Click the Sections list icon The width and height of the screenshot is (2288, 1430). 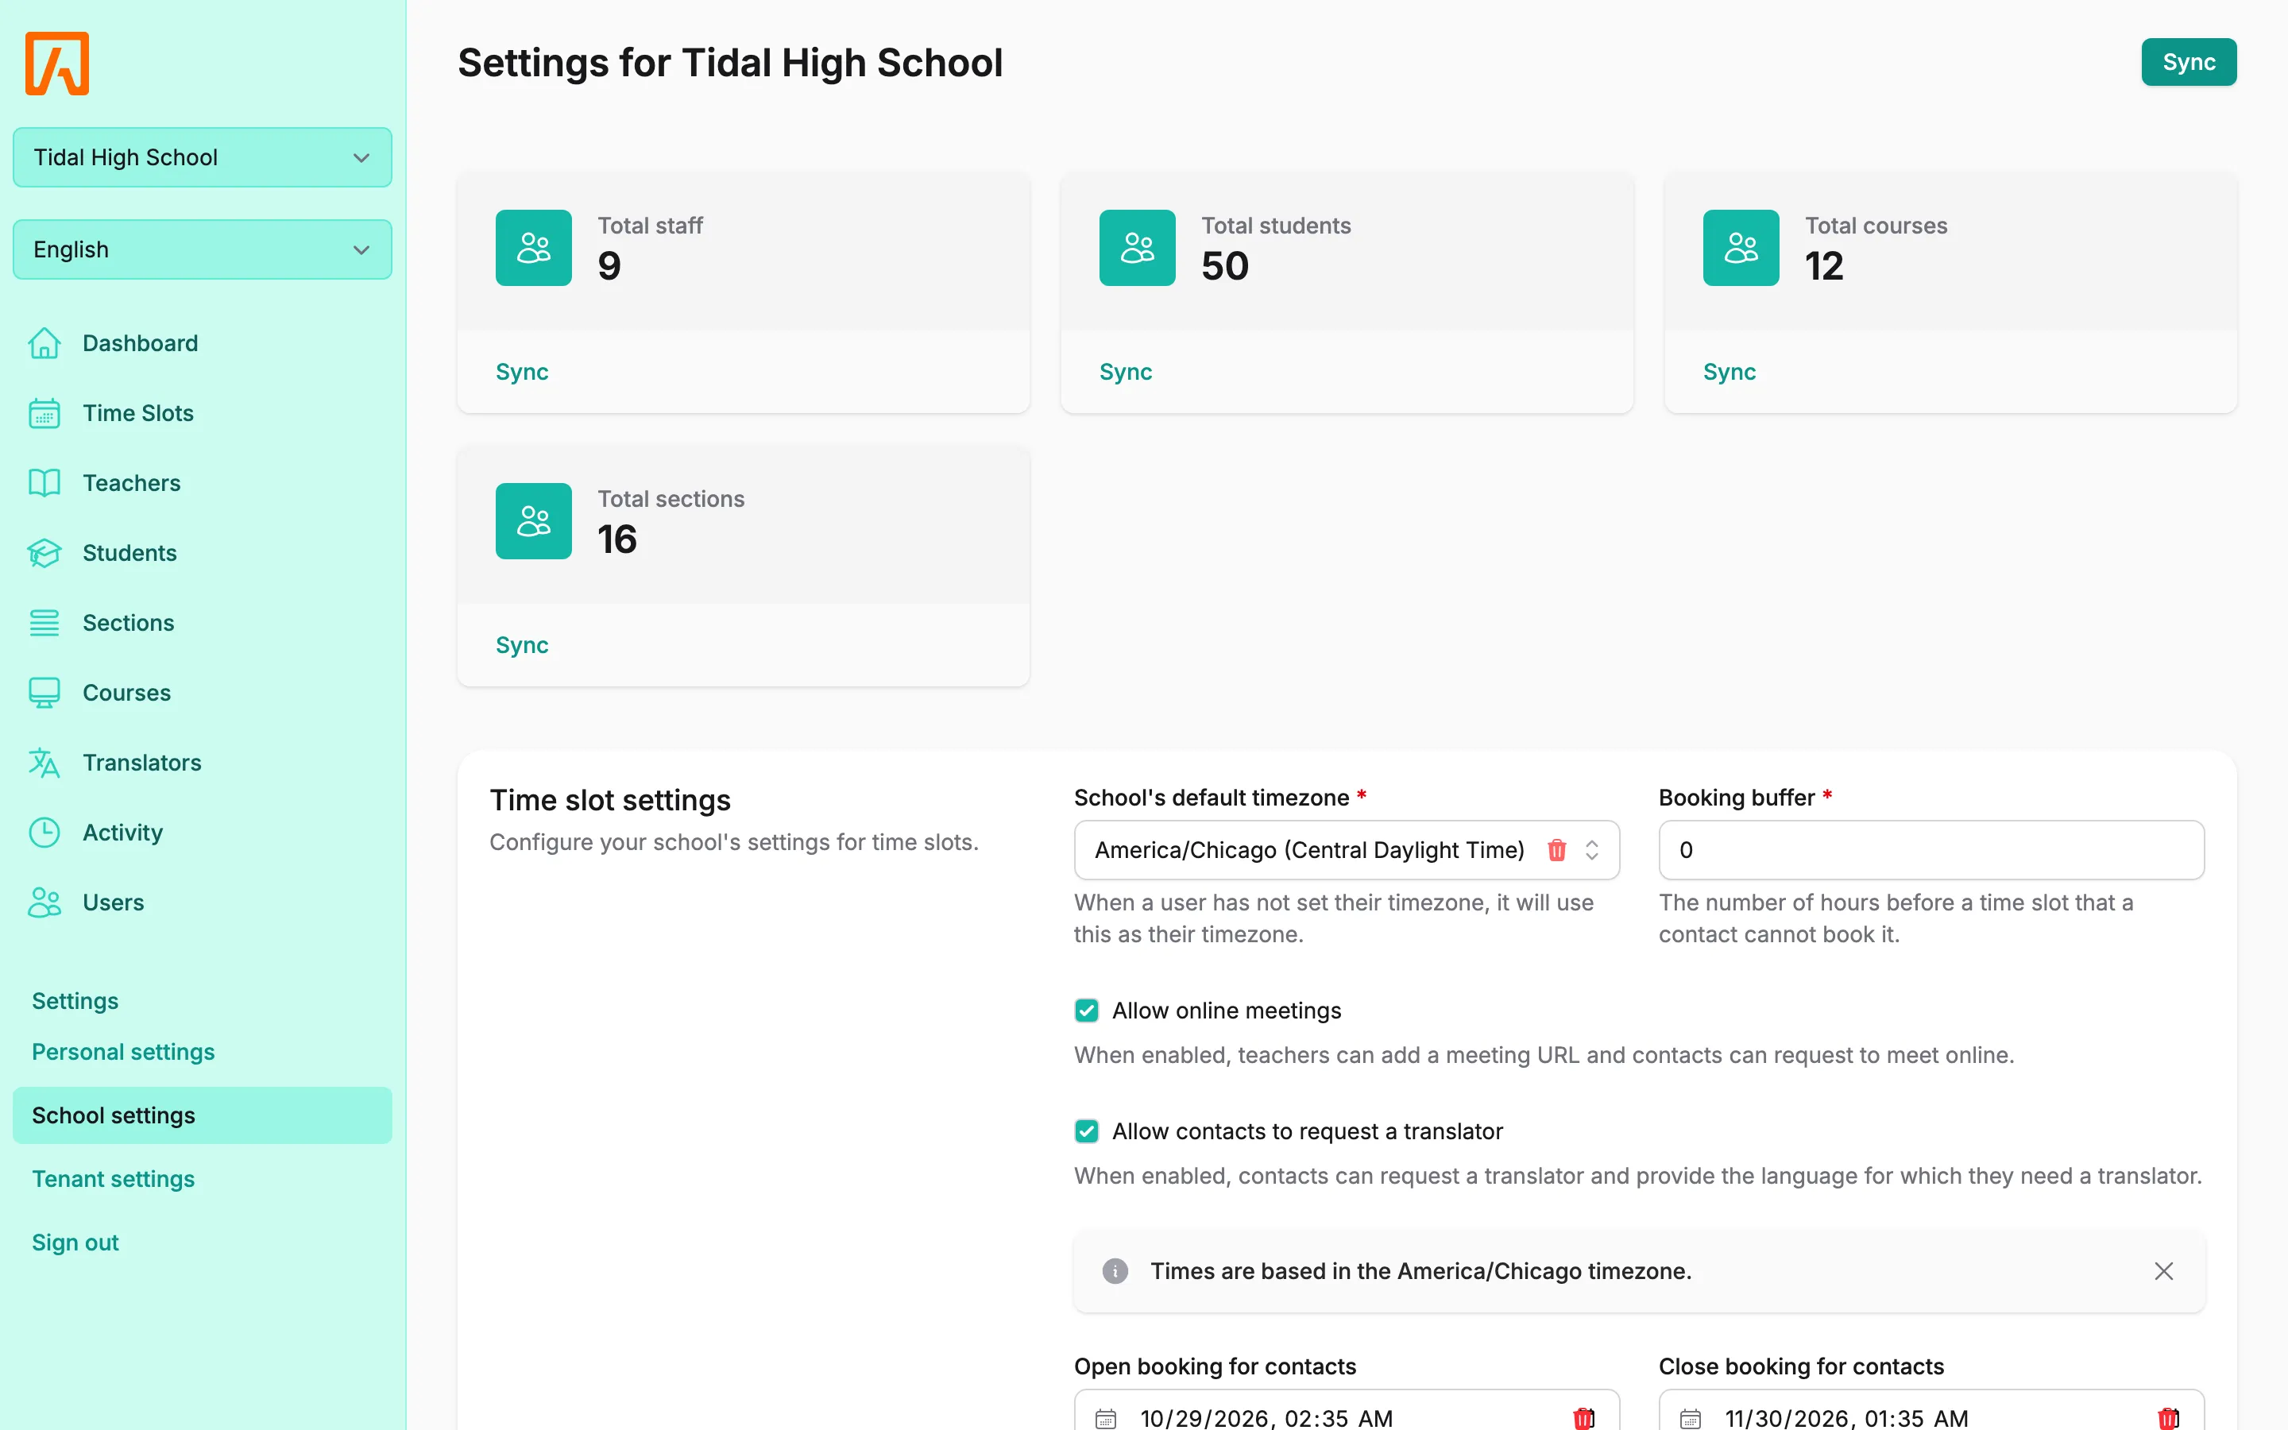pyautogui.click(x=44, y=624)
